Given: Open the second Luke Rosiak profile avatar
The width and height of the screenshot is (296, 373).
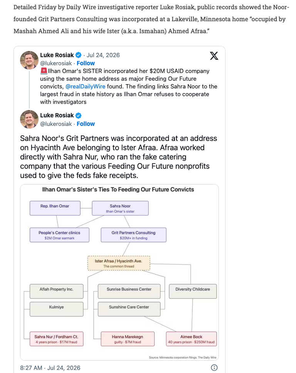Looking at the screenshot, I should 29,119.
